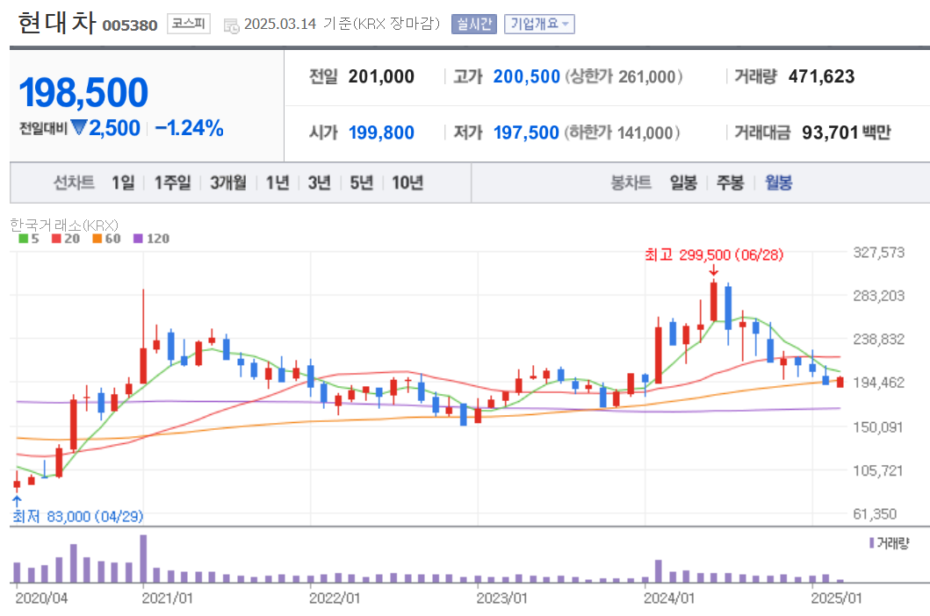Screen dimensions: 930x616
Task: Click the 2020/04 axis label
Action: coord(41,598)
